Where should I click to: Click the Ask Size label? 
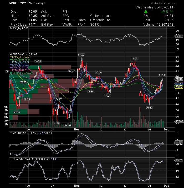pos(48,16)
